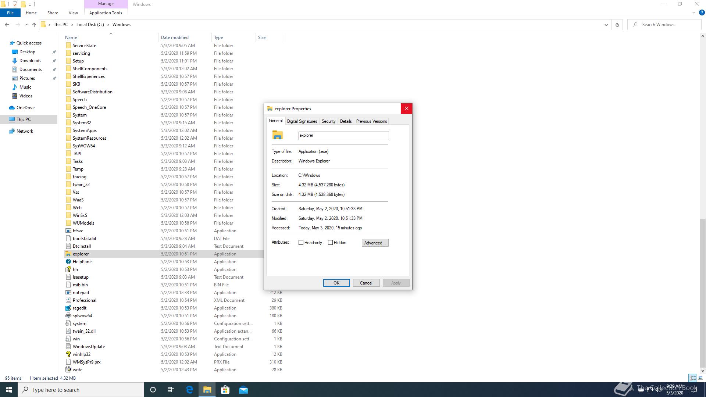Screen dimensions: 706x397
Task: Open the Share ribbon tab
Action: [x=53, y=13]
